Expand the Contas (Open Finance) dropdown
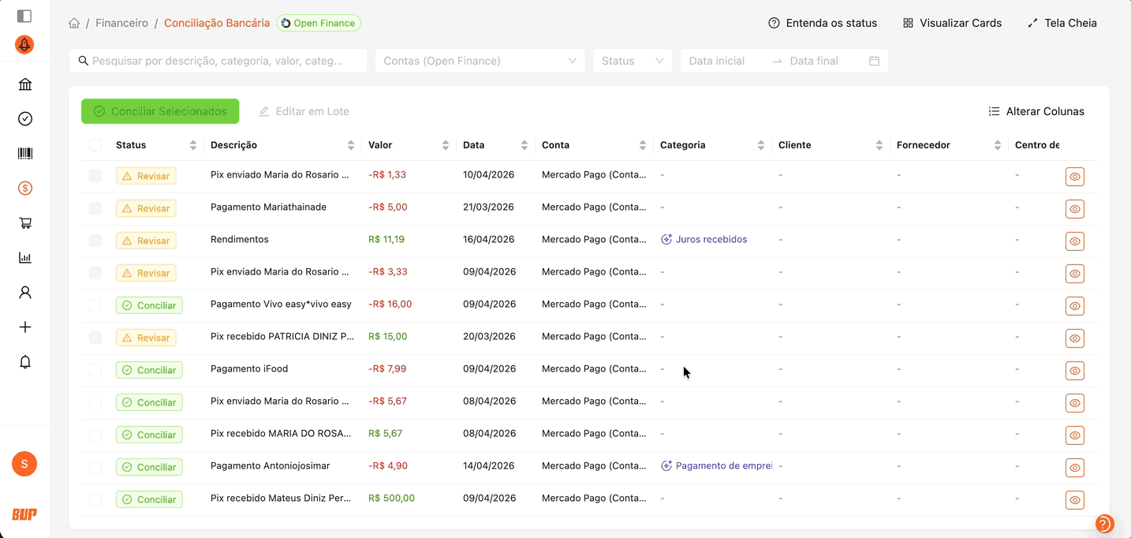 [x=480, y=61]
